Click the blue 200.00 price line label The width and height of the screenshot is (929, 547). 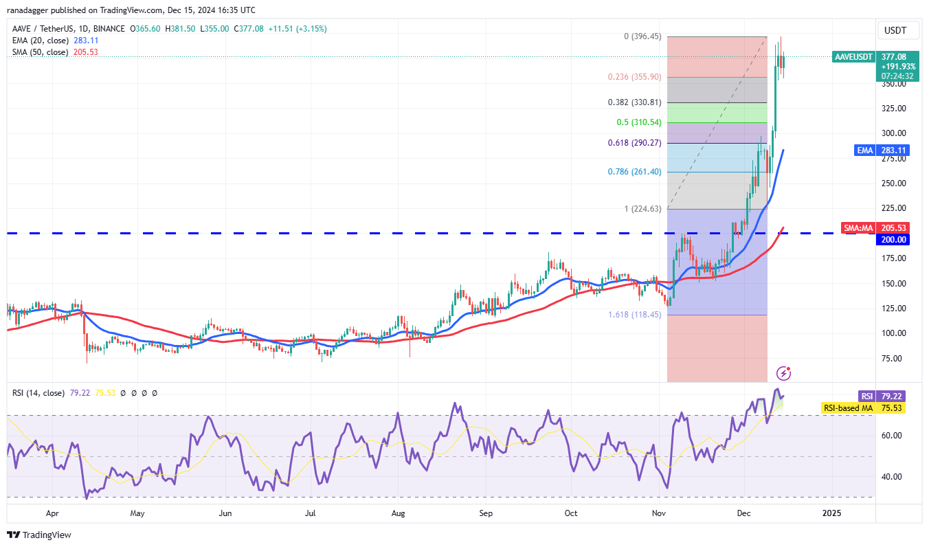(893, 239)
